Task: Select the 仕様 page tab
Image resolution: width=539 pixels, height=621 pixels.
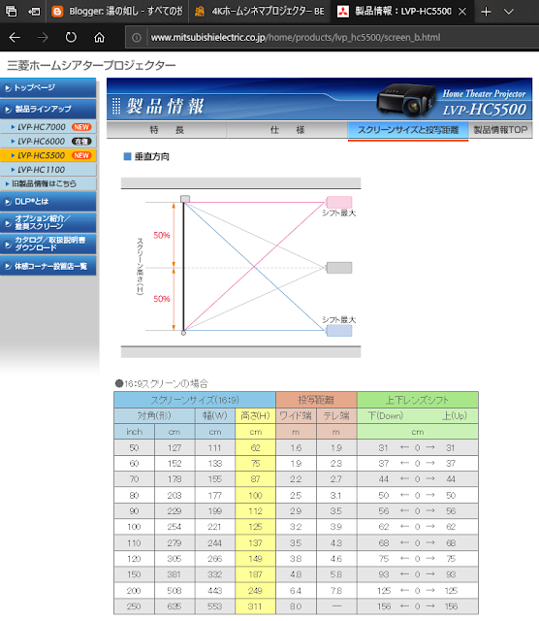Action: click(287, 130)
